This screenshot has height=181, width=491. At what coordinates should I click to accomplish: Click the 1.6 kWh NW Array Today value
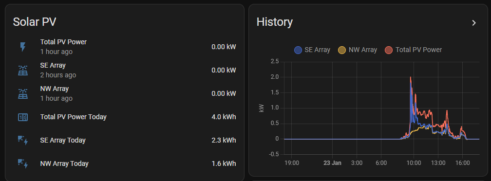tap(224, 163)
